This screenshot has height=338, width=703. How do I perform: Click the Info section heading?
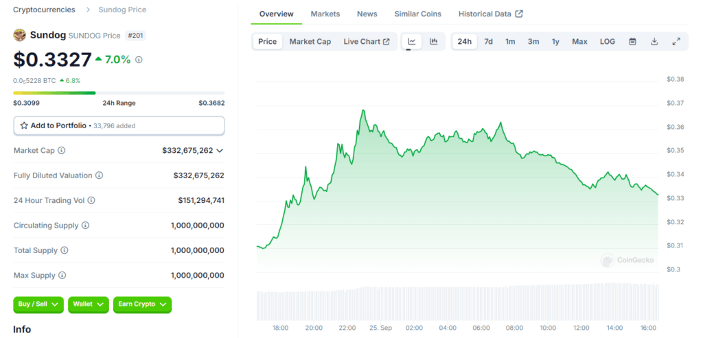click(22, 330)
